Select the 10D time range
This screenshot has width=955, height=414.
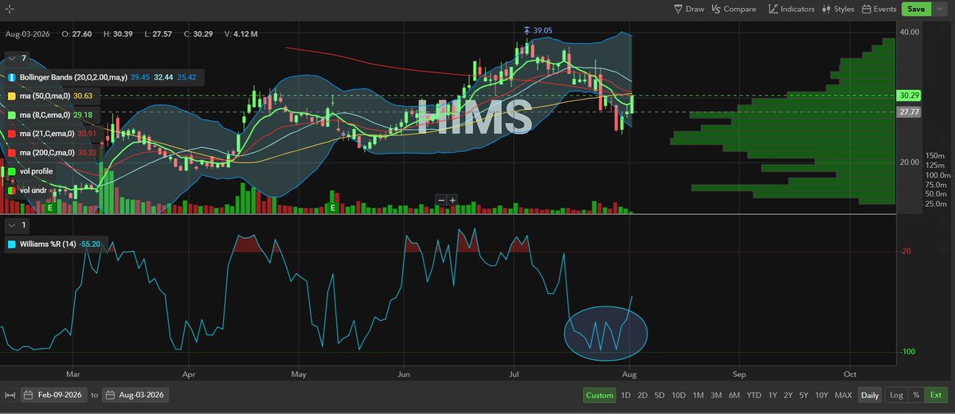click(679, 396)
